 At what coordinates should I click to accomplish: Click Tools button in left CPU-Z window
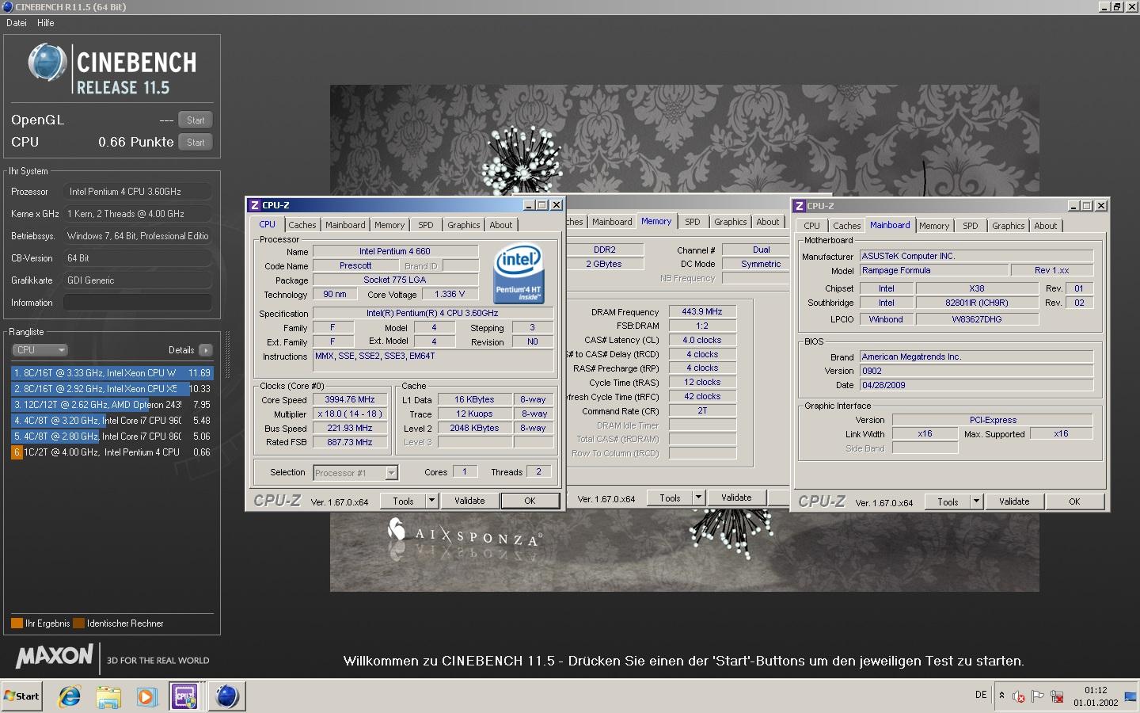403,501
